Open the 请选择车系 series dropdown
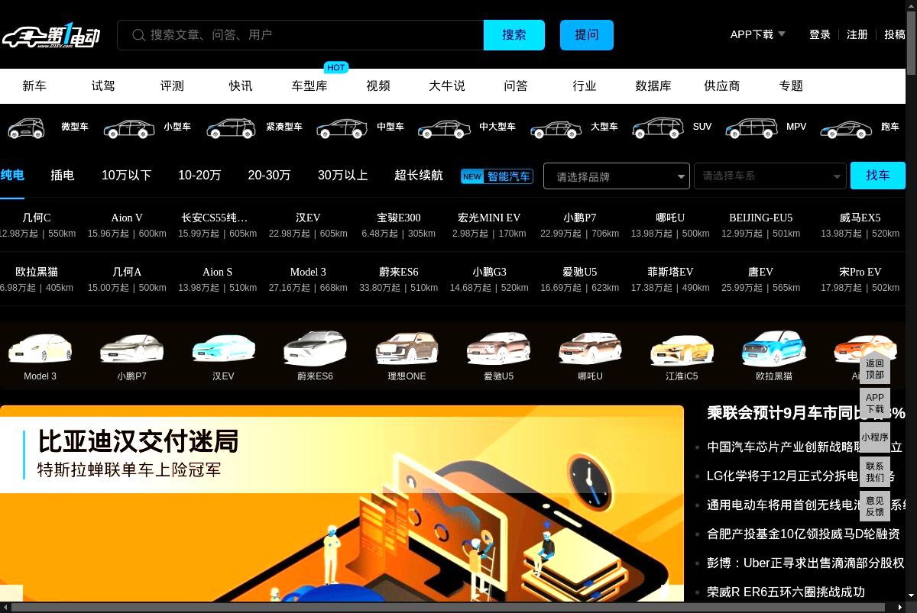 [770, 176]
